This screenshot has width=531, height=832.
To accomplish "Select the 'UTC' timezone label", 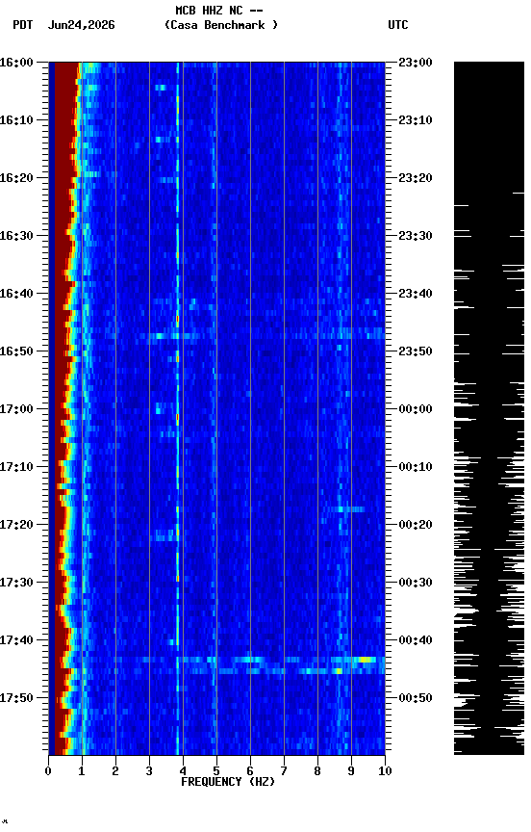I will coord(398,25).
